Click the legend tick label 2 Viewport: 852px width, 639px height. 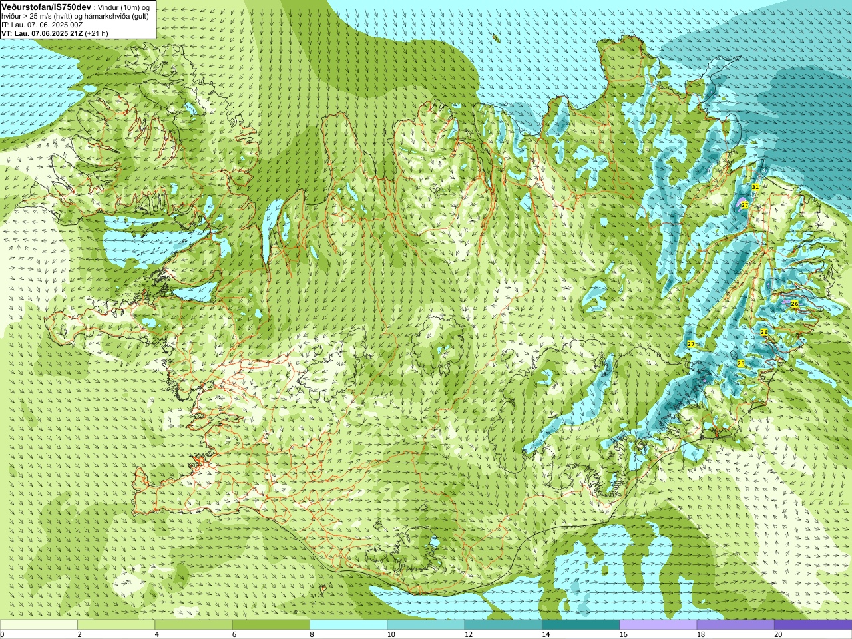[x=79, y=634]
